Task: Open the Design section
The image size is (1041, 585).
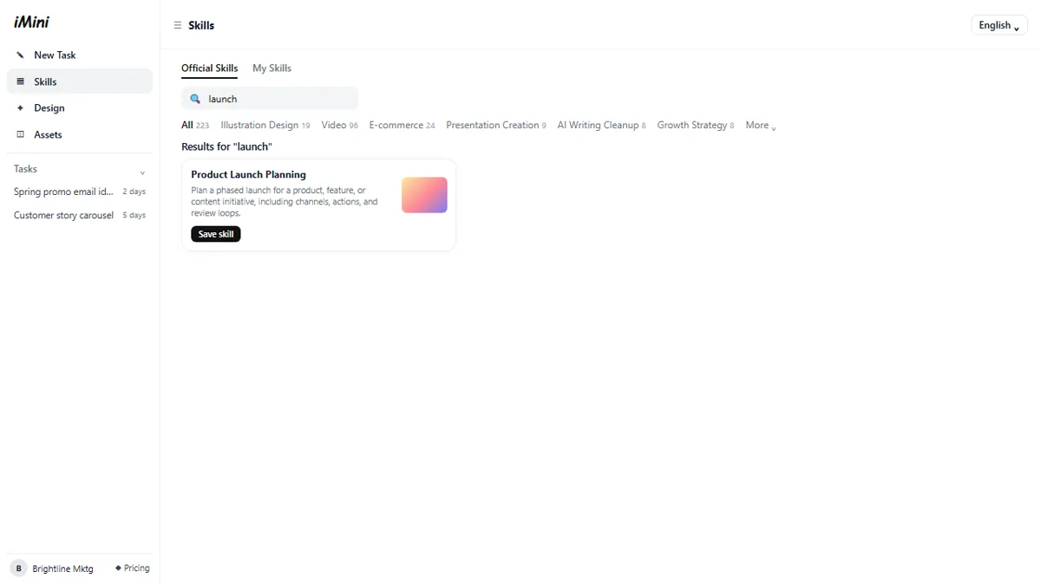Action: pos(80,108)
